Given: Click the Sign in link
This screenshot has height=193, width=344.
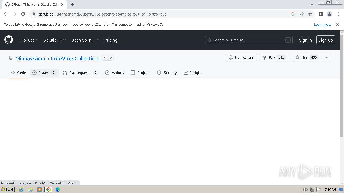Looking at the screenshot, I should [305, 40].
